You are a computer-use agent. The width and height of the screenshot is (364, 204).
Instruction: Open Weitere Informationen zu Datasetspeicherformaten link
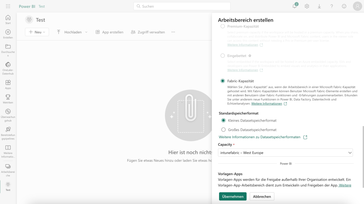pyautogui.click(x=260, y=137)
